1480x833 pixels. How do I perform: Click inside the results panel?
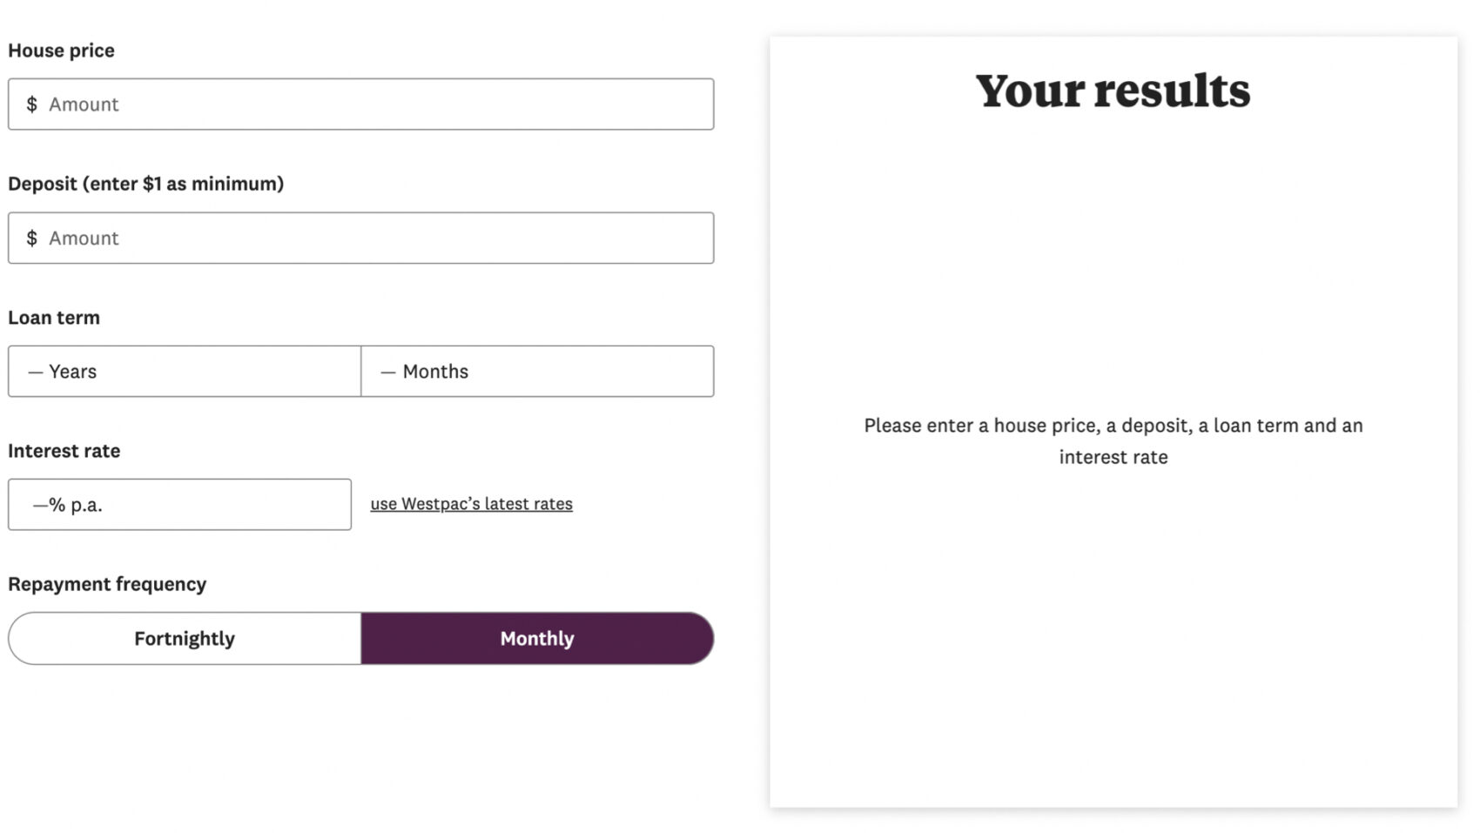[x=1114, y=609]
